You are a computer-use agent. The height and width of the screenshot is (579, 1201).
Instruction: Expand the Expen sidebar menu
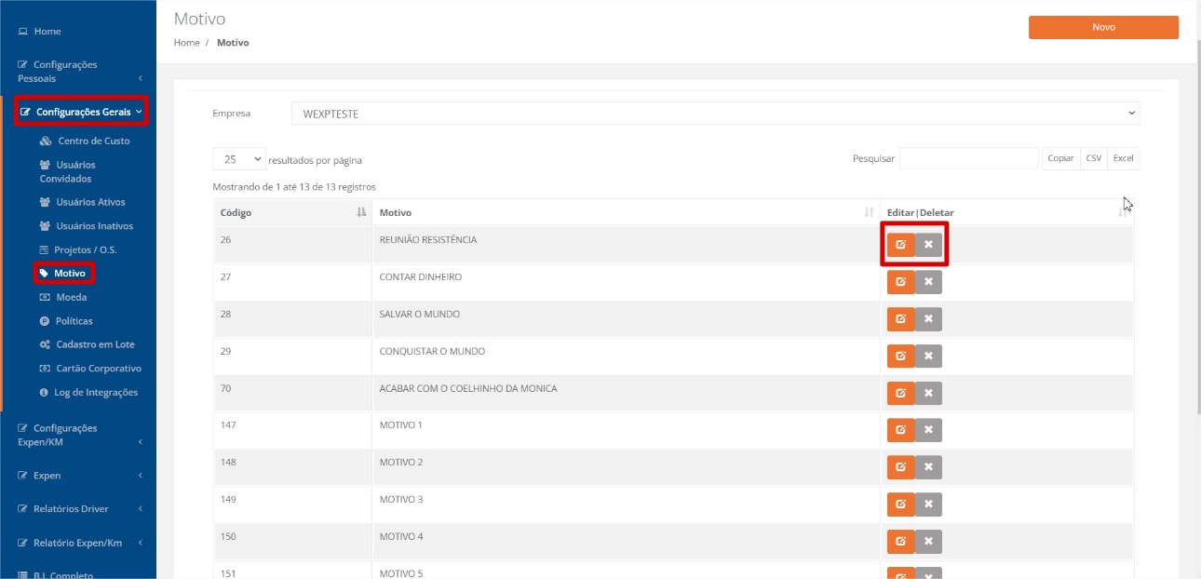[79, 476]
